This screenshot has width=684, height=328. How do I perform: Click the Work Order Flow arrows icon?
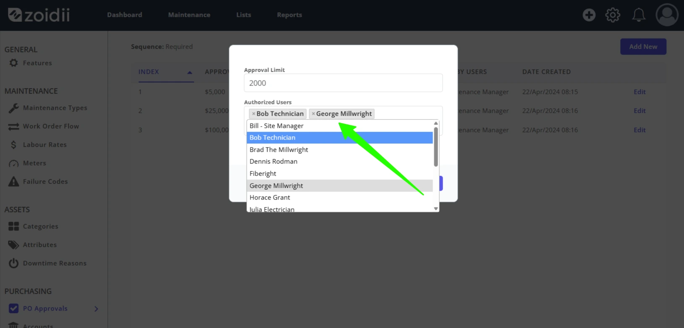[13, 127]
